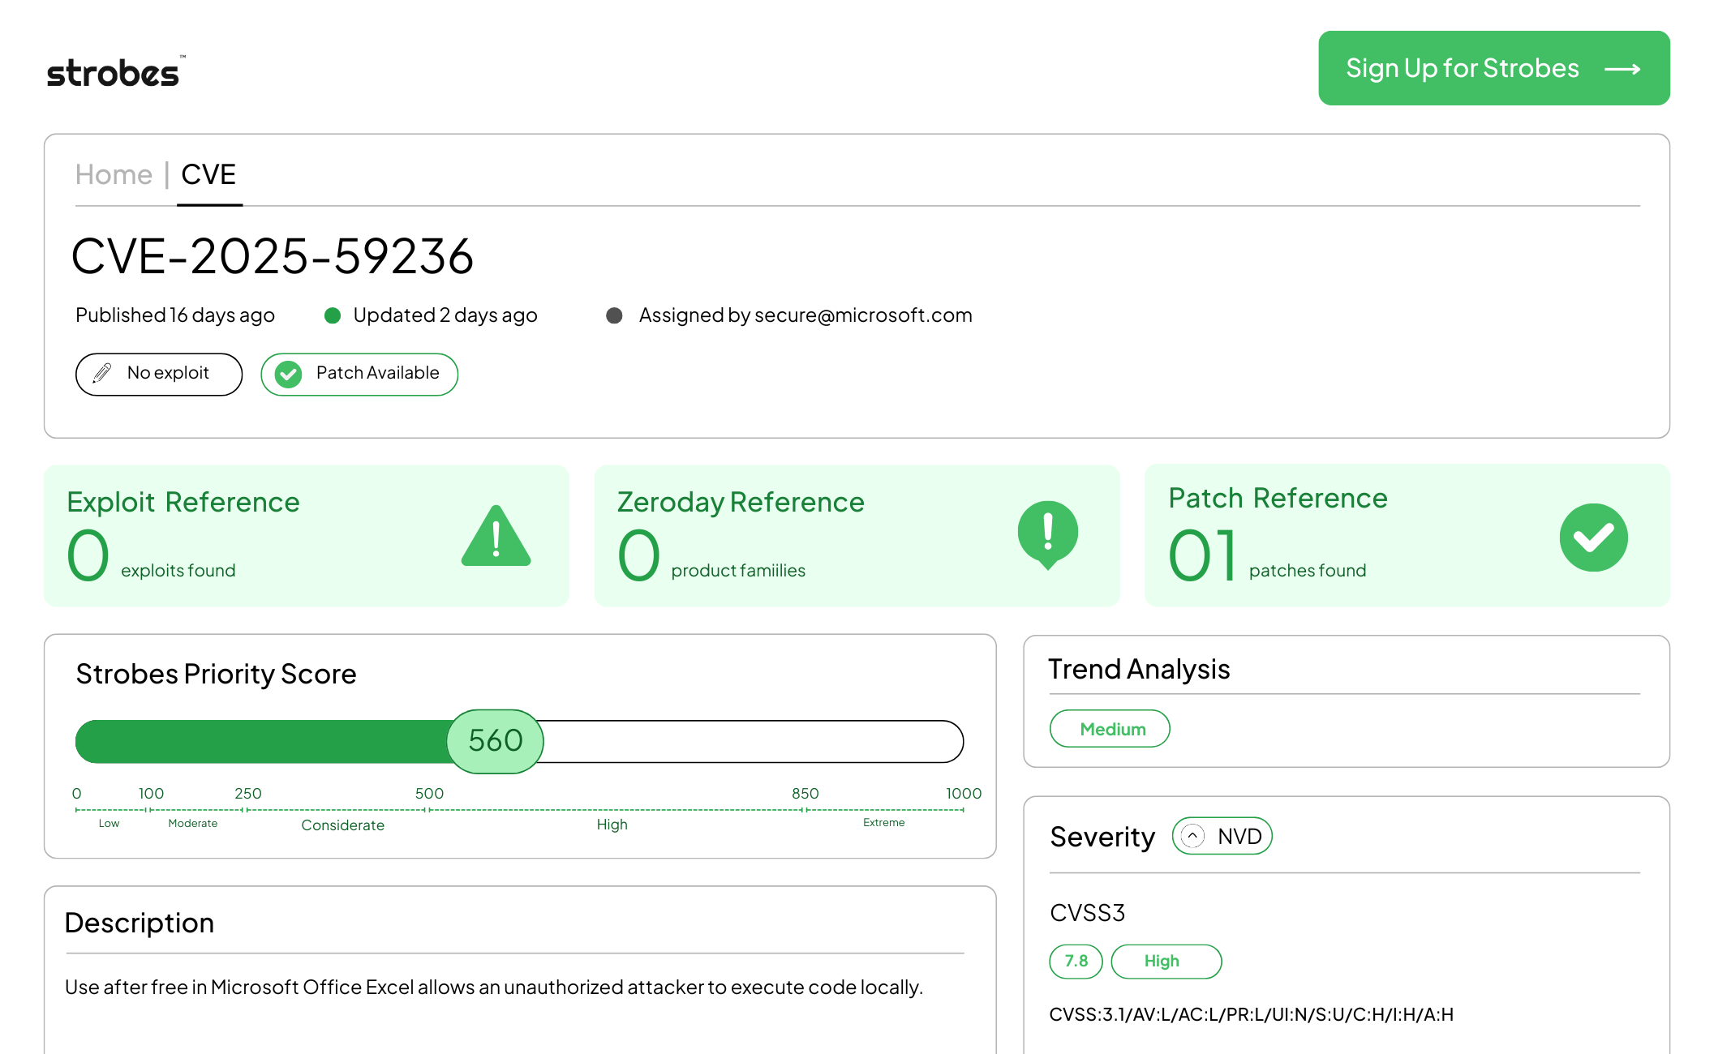The image size is (1714, 1054).
Task: Select the CVSS:3.1 vector string text
Action: pyautogui.click(x=1252, y=1014)
